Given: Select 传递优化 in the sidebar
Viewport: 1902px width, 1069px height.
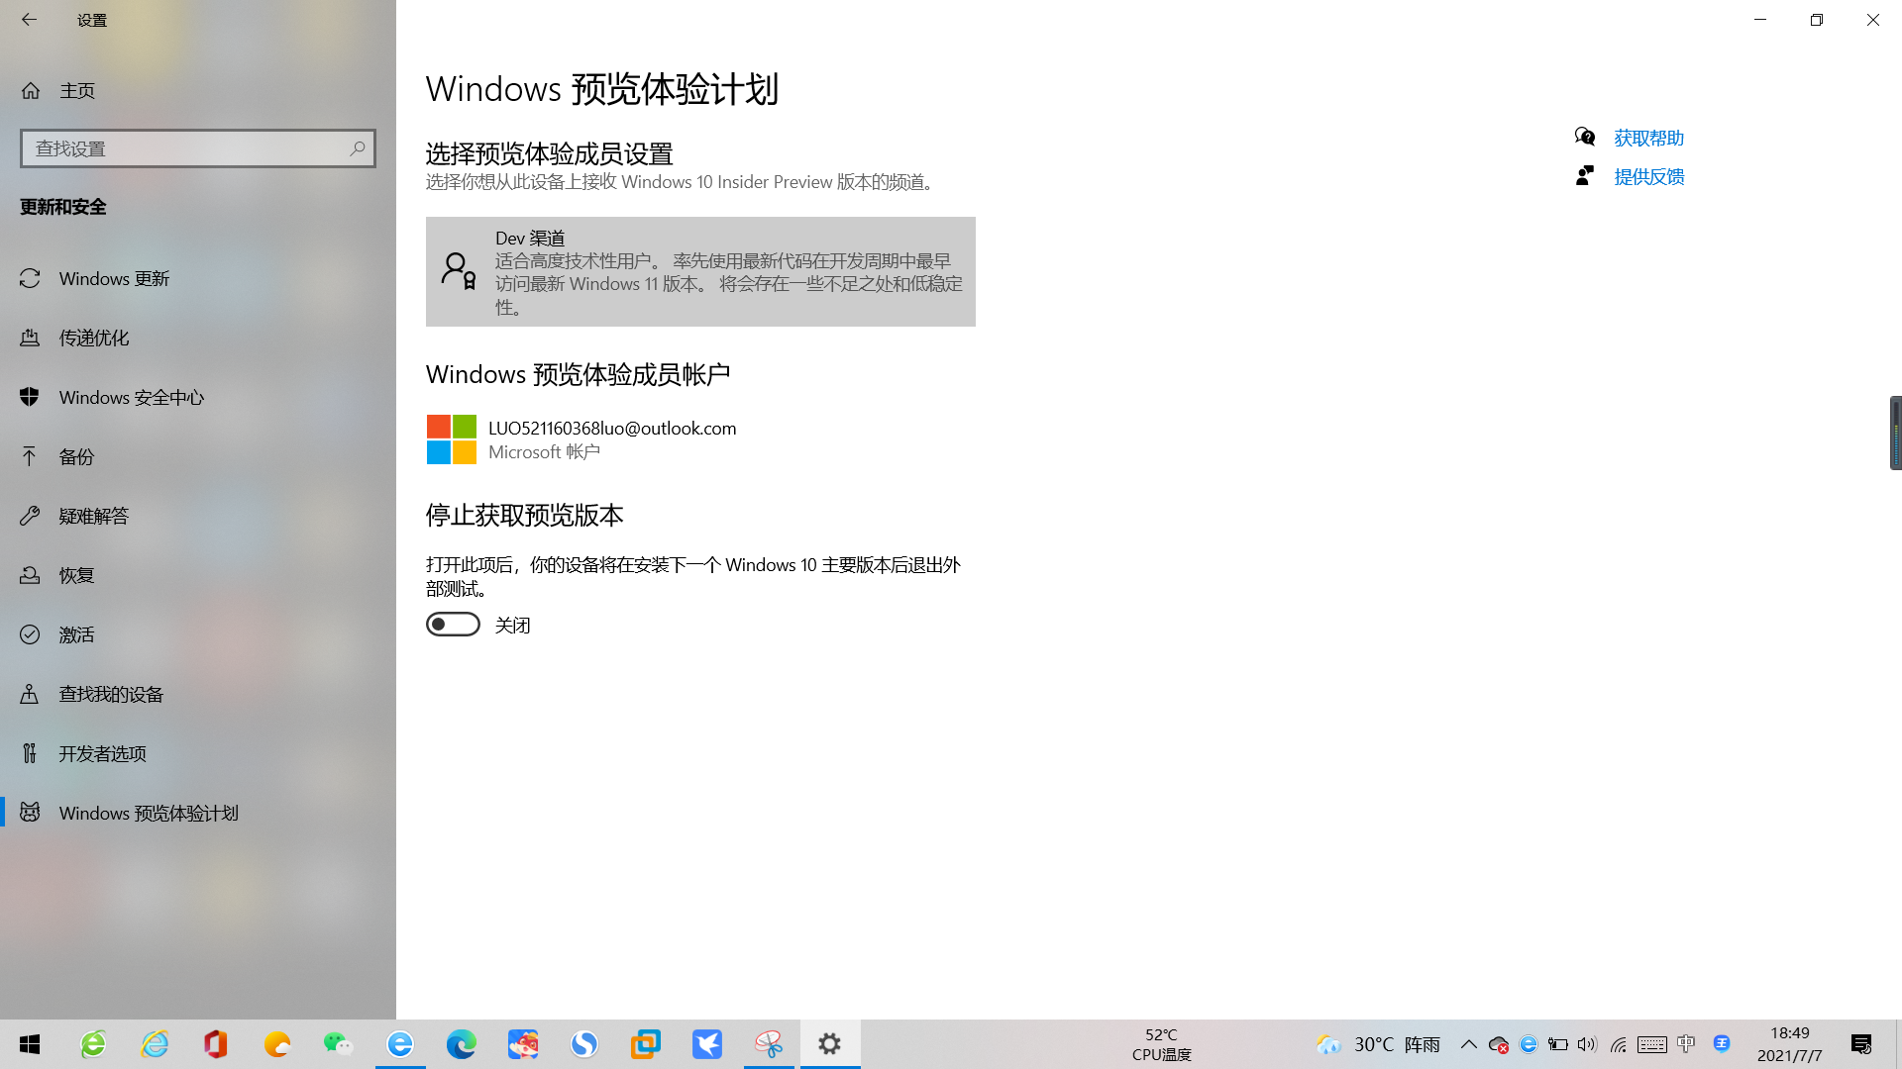Looking at the screenshot, I should pyautogui.click(x=198, y=339).
